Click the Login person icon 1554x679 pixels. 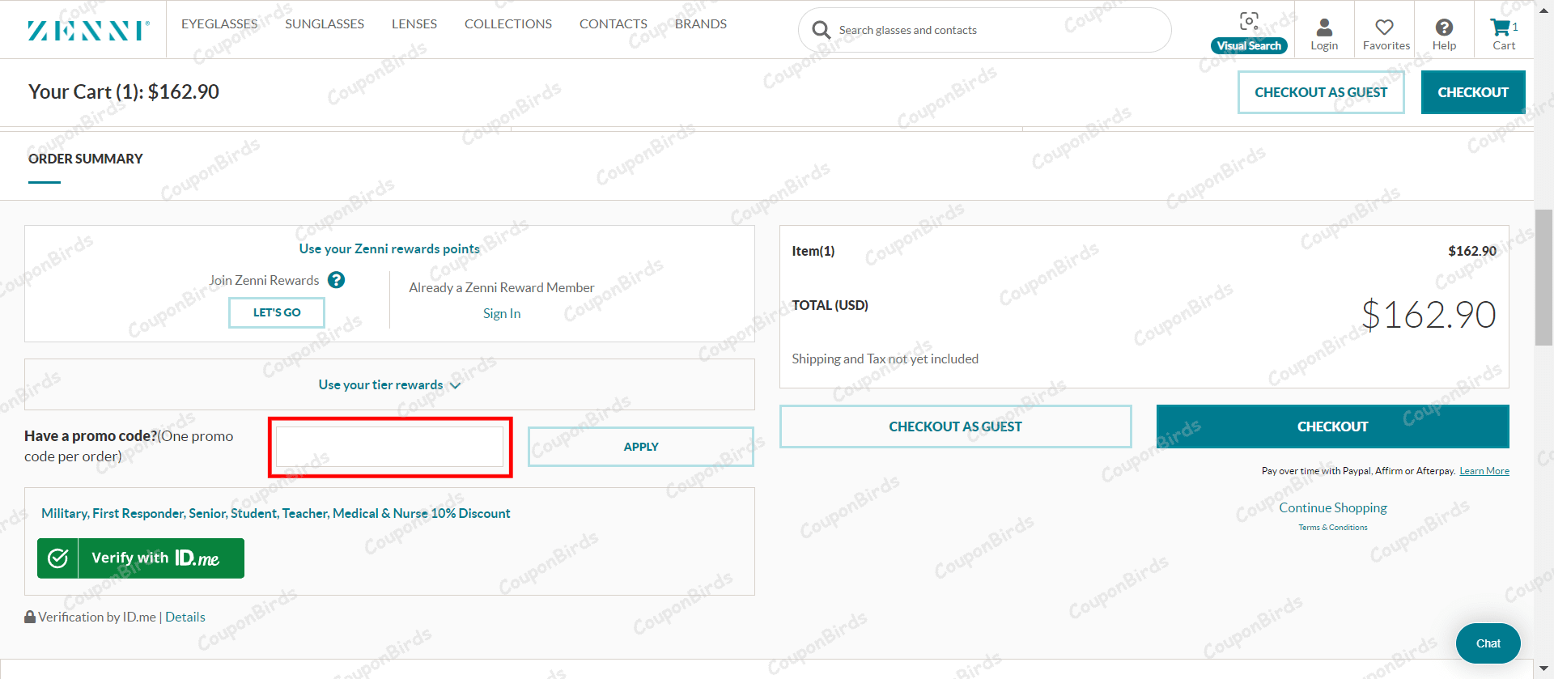pos(1324,28)
